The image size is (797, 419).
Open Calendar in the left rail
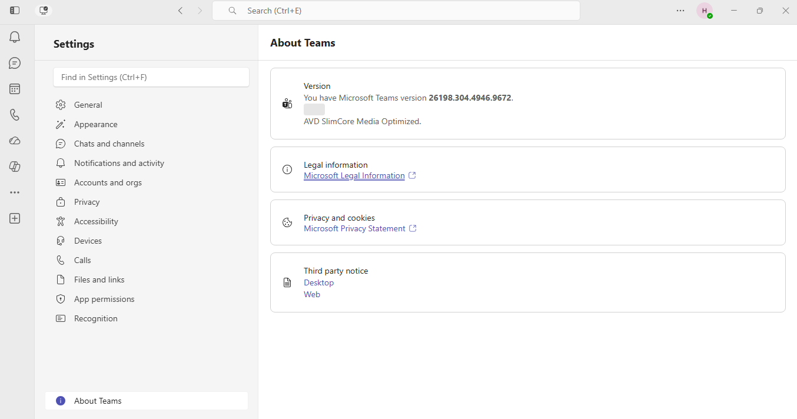click(15, 89)
